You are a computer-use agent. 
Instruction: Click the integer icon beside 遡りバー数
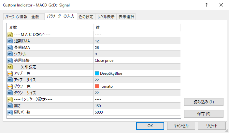[10, 112]
